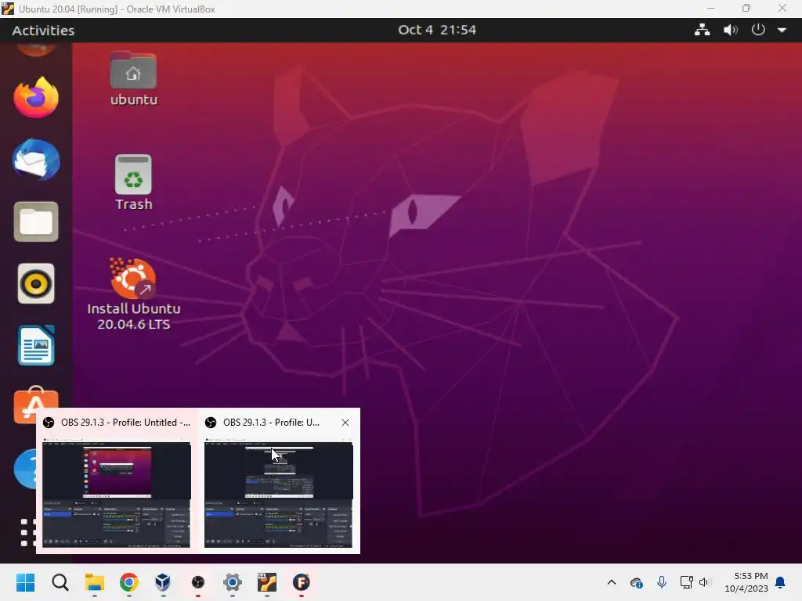Open the Windows Start menu
The image size is (802, 601).
26,582
